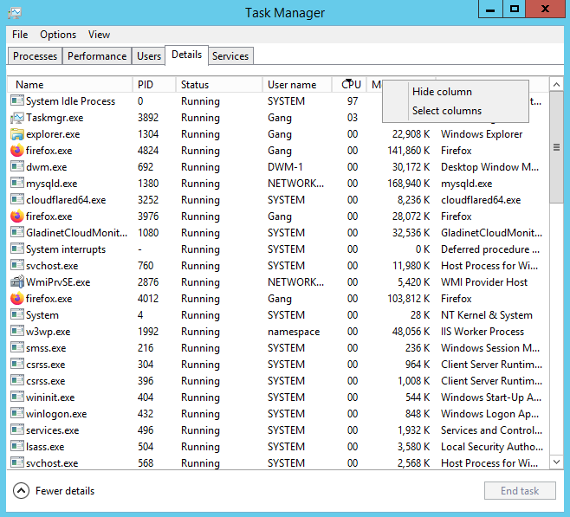The width and height of the screenshot is (570, 517).
Task: Click the Firefox icon for PID 4012
Action: tap(16, 298)
